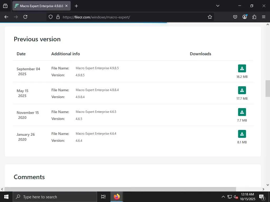The height and width of the screenshot is (202, 270).
Task: Open the notification center icon
Action: pyautogui.click(x=262, y=197)
